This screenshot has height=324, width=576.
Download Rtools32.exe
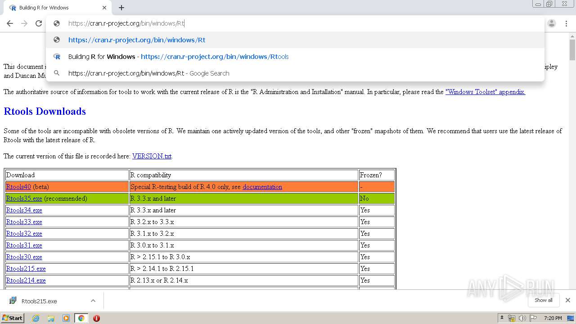pyautogui.click(x=24, y=234)
